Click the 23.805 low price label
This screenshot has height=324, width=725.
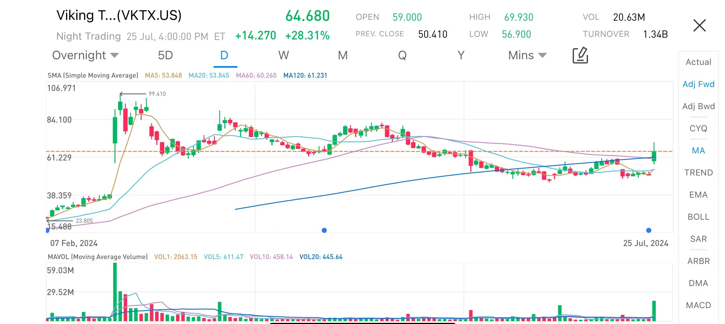tap(84, 221)
